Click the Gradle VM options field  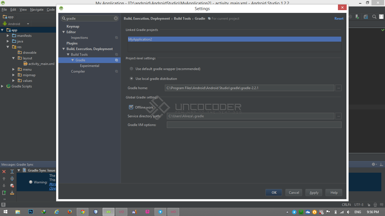pyautogui.click(x=254, y=125)
